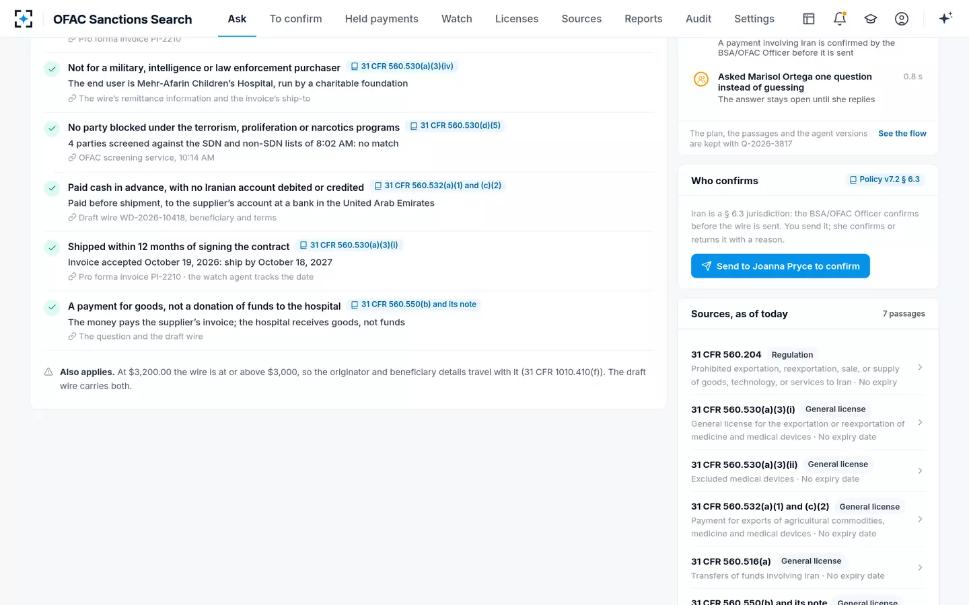Viewport: 969px width, 605px height.
Task: Expand the 31 CFR 560.532(a)(1) and (c)(2) source
Action: pos(808,520)
